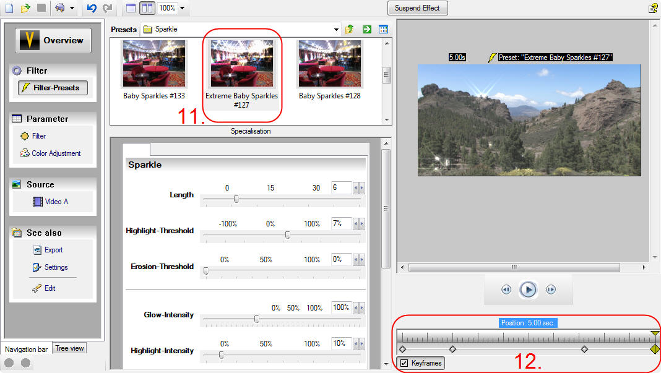This screenshot has width=661, height=373.
Task: Switch to the Navigation bar tab
Action: click(26, 349)
